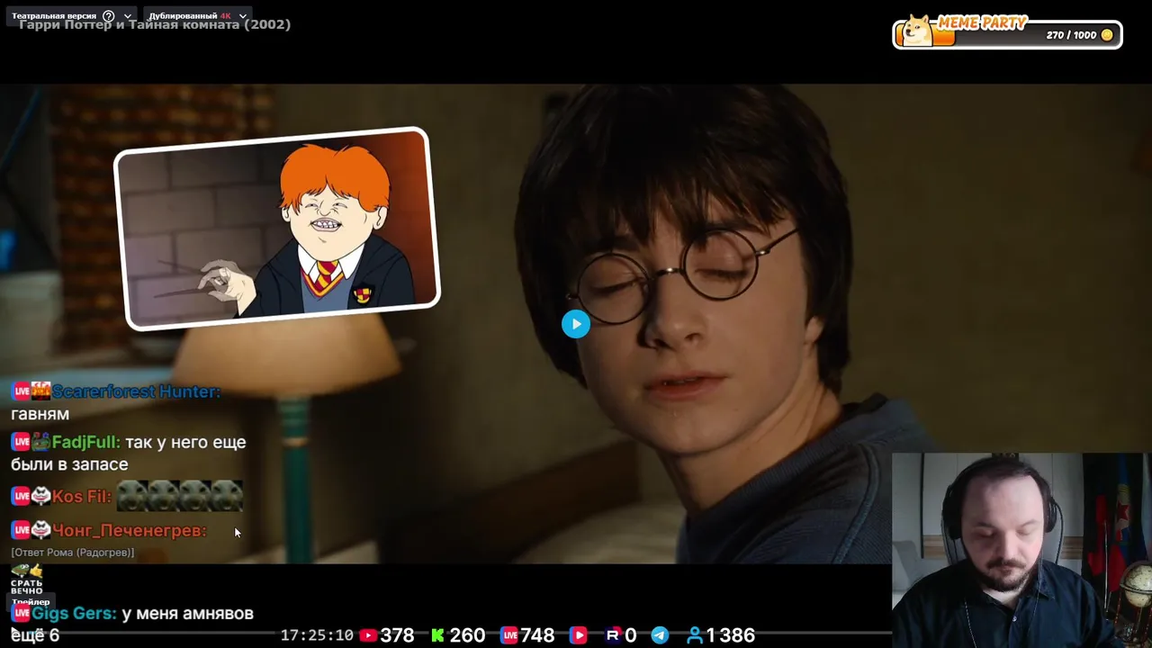The width and height of the screenshot is (1152, 648).
Task: Click the LIVE badge next to Kos Fil
Action: pos(21,497)
